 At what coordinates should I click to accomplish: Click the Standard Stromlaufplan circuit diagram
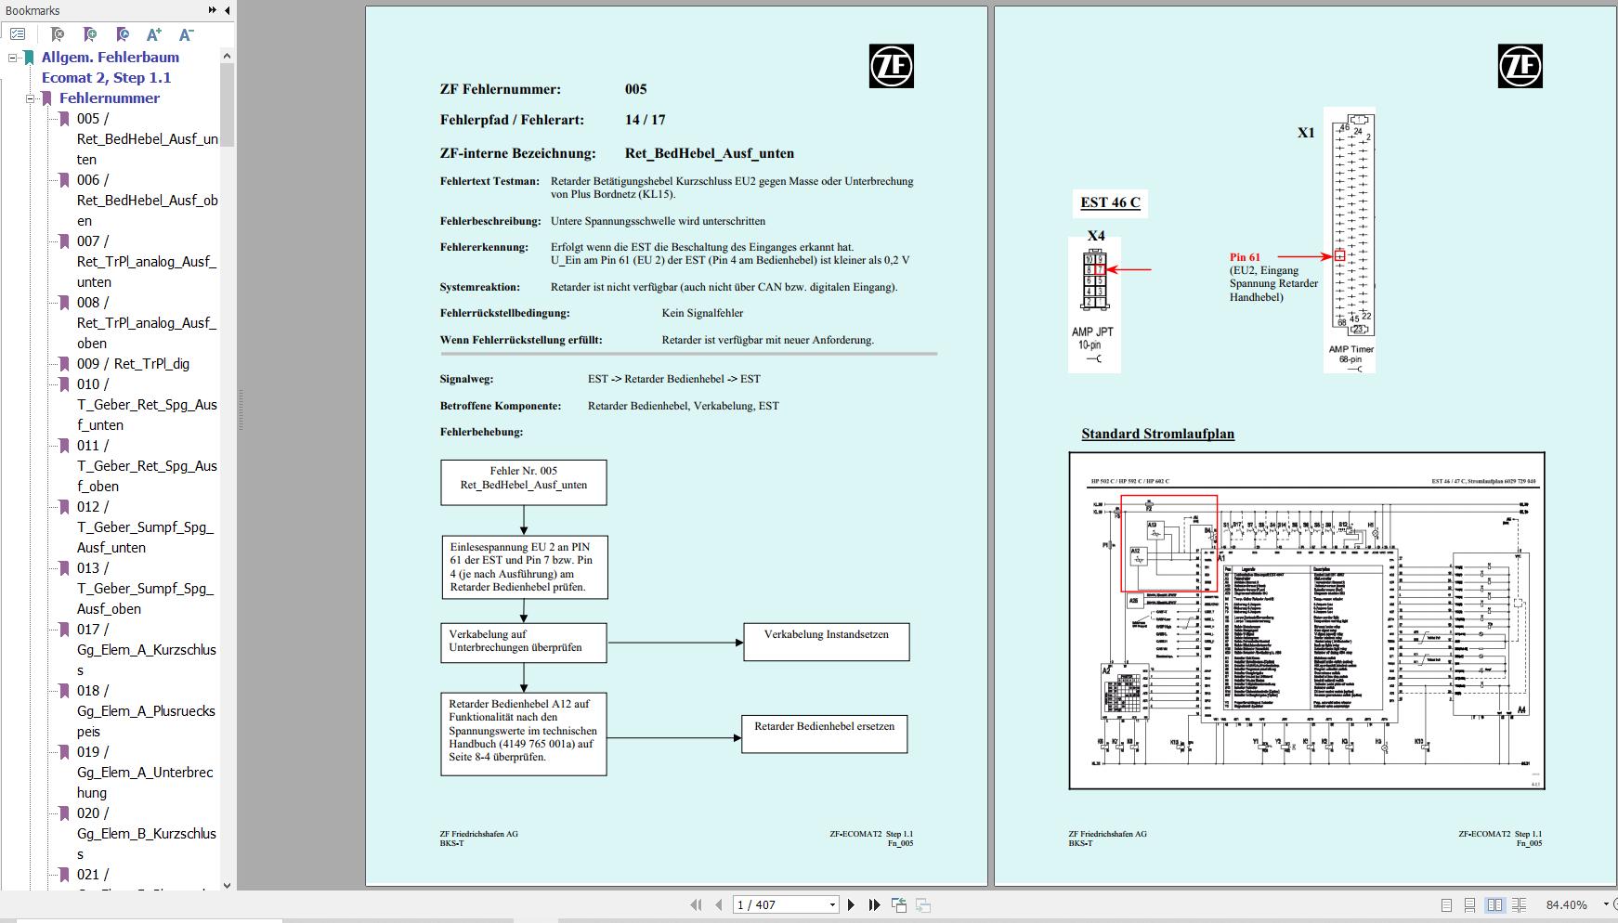click(x=1306, y=620)
